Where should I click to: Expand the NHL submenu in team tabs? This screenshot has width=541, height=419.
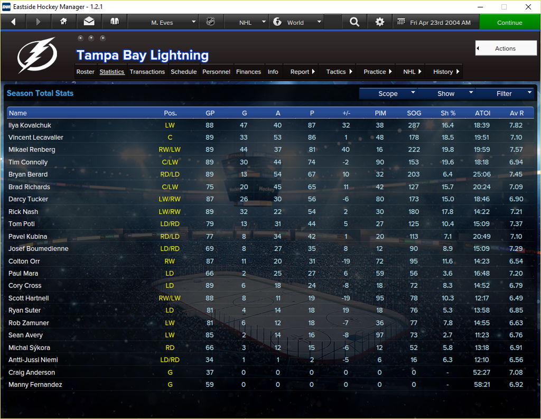tap(411, 72)
